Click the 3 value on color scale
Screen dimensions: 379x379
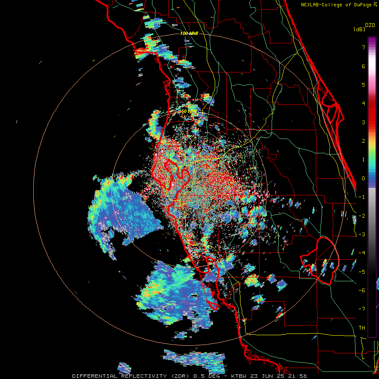click(363, 122)
